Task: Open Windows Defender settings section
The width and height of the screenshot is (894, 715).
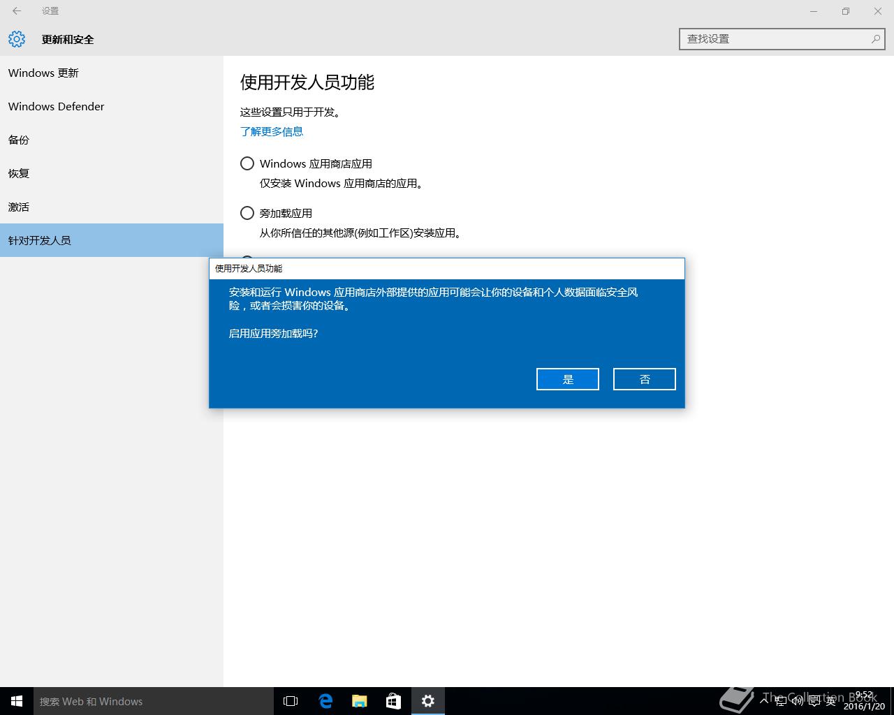Action: click(x=112, y=106)
